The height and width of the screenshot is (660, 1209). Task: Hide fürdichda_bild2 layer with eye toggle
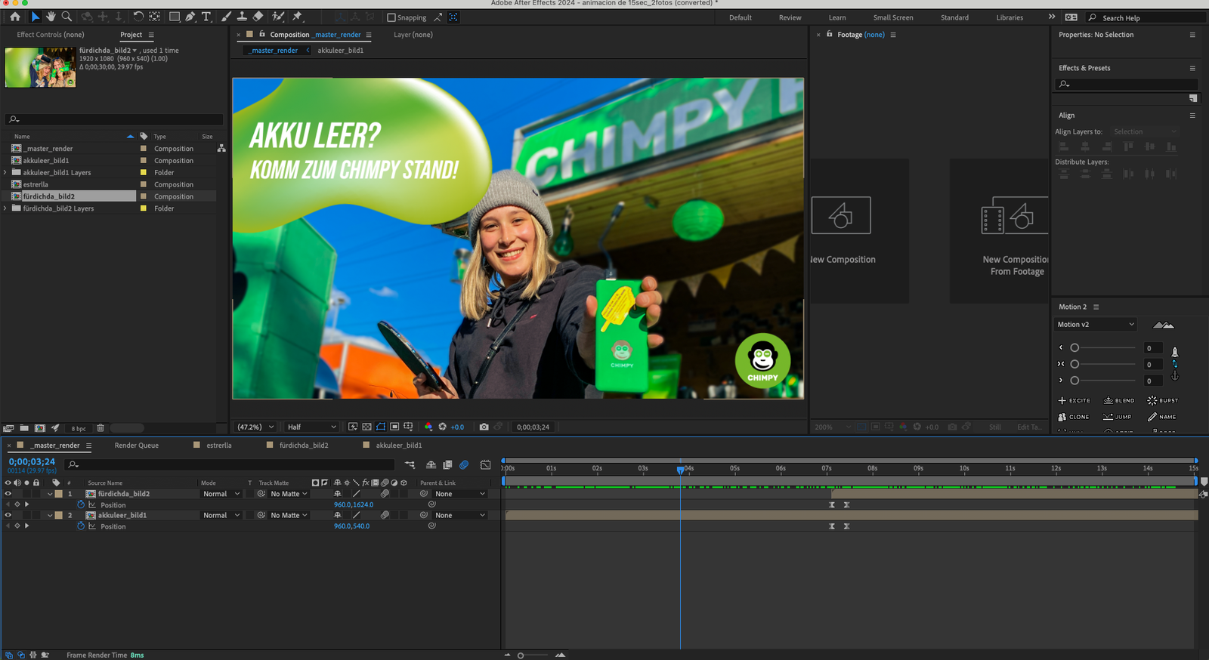(8, 494)
